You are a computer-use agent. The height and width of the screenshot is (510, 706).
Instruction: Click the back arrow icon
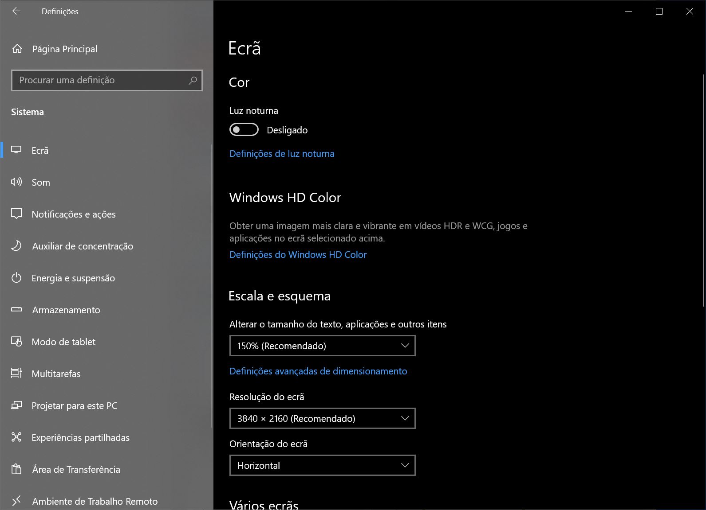click(x=16, y=12)
